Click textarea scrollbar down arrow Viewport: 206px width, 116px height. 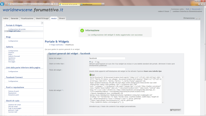tap(163, 102)
